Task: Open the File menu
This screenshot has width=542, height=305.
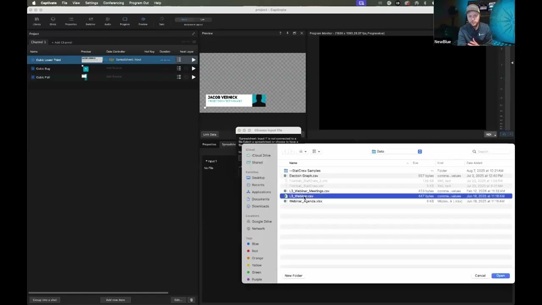Action: pyautogui.click(x=64, y=3)
